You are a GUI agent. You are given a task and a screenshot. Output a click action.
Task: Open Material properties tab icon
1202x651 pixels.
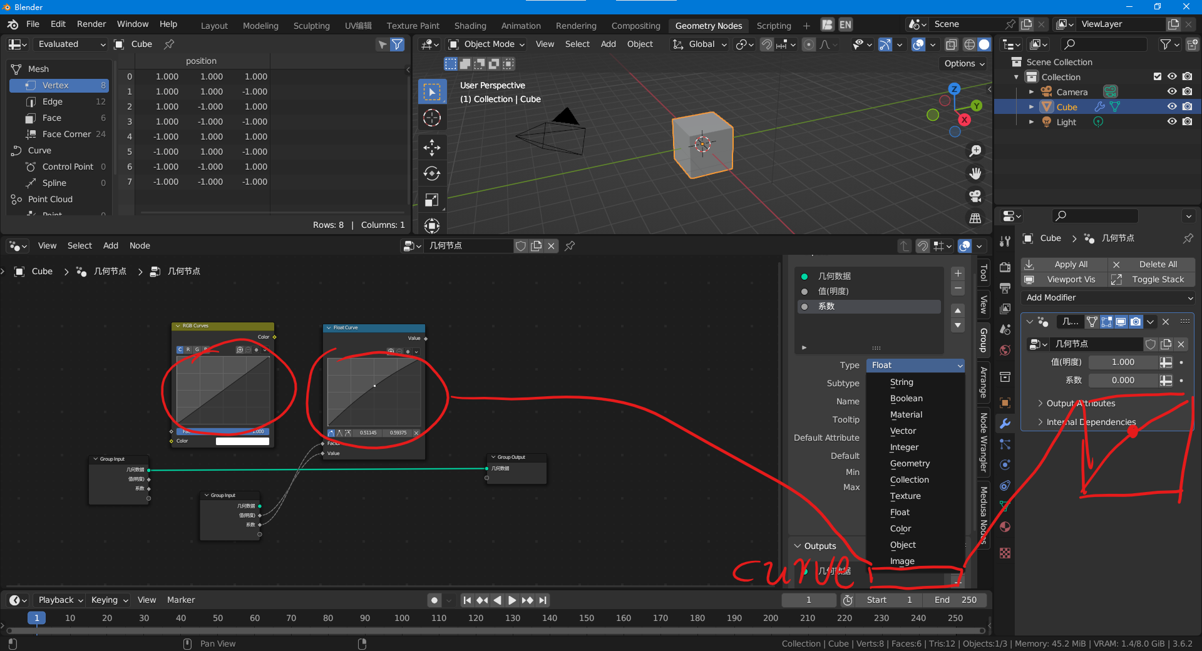[x=1005, y=526]
